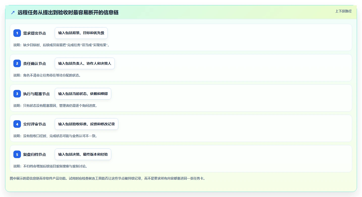Click the title 远程任务从提出到验收时最容易断开的信息链
The height and width of the screenshot is (197, 362).
tap(68, 12)
